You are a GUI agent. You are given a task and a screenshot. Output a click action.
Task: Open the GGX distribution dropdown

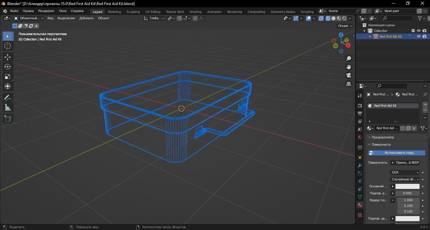coord(405,172)
